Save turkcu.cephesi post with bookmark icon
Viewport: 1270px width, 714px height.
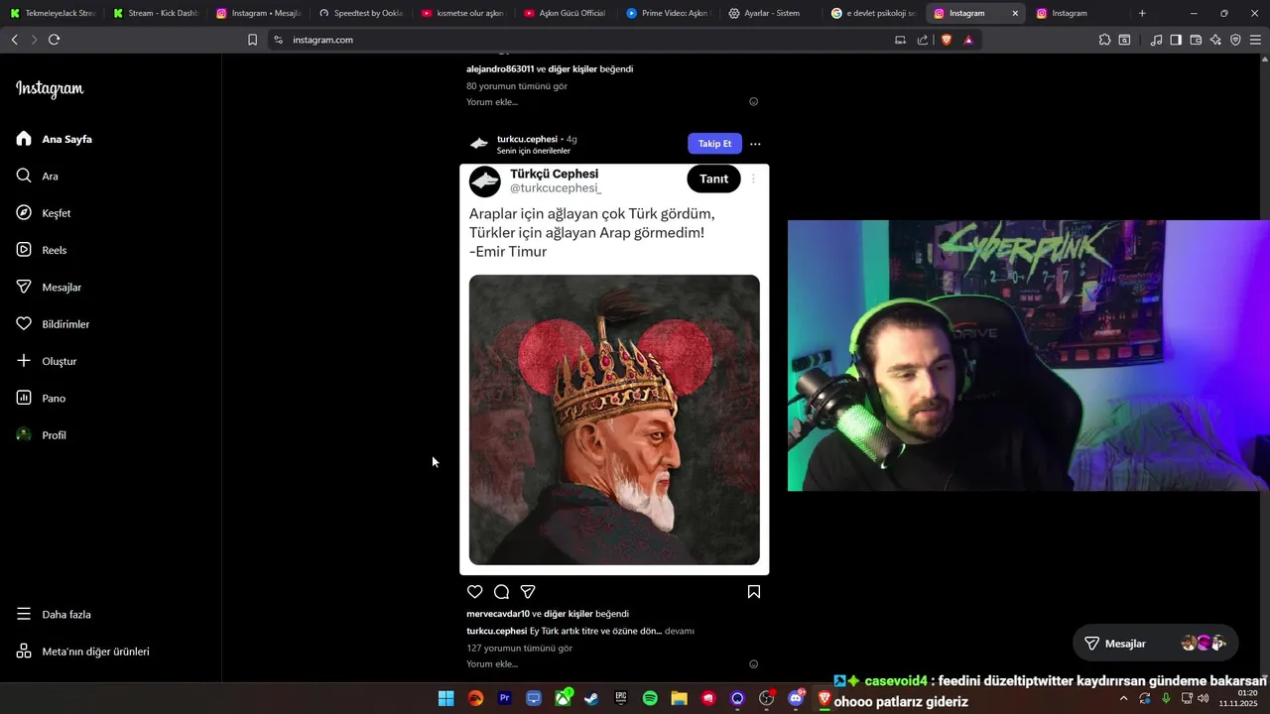point(754,592)
